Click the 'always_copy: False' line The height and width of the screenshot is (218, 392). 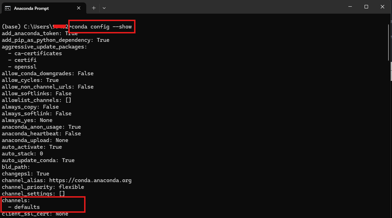30,107
